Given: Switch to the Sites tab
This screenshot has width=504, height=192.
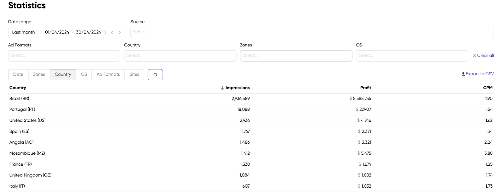Looking at the screenshot, I should click(x=134, y=75).
